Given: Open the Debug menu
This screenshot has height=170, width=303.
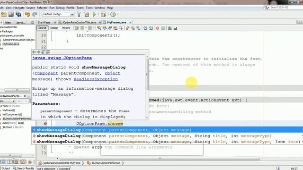Looking at the screenshot, I should 60,8.
